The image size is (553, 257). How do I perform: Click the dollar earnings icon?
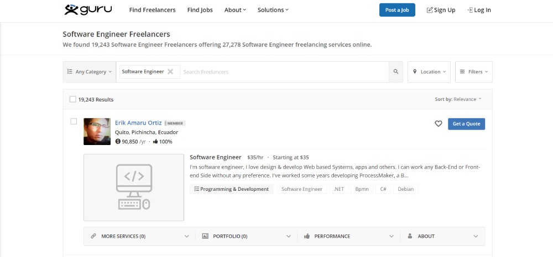(x=118, y=142)
